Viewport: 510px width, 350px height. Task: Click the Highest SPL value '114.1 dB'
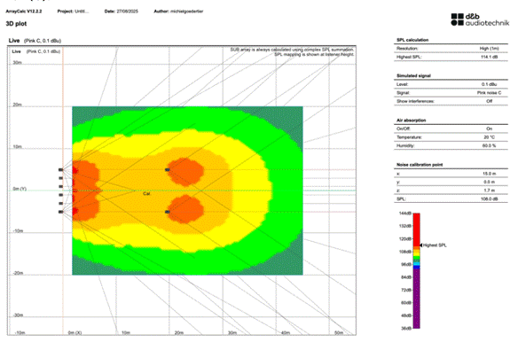[490, 57]
